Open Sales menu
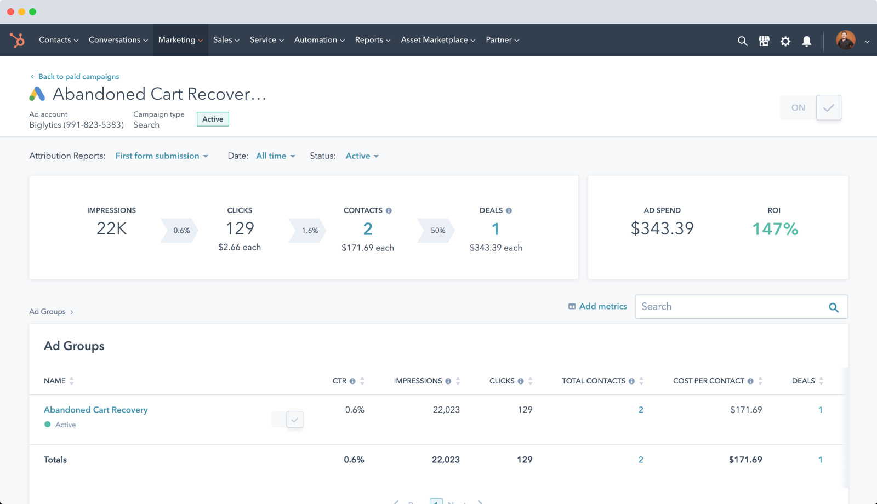 226,40
